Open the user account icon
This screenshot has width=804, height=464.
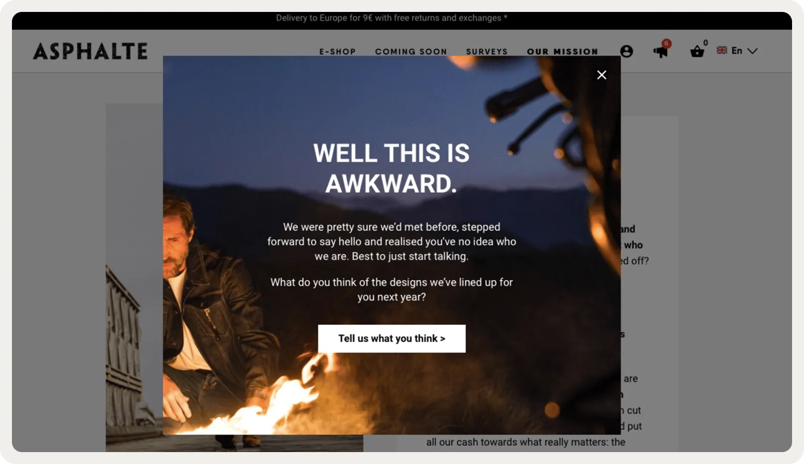pos(626,51)
